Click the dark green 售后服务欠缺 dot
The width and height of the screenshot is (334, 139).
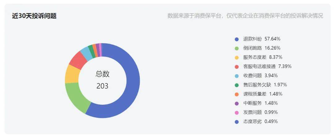[x=237, y=85]
